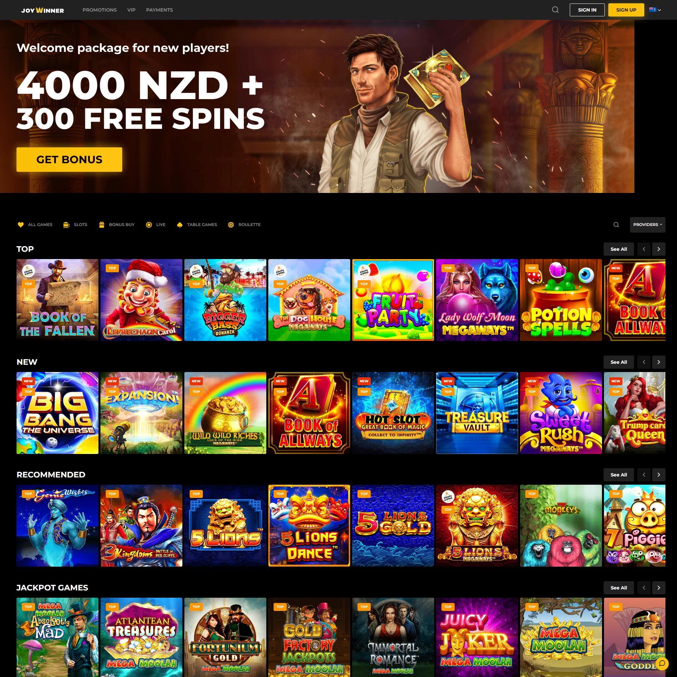Screen dimensions: 677x677
Task: Click the Sign Up button
Action: click(x=626, y=10)
